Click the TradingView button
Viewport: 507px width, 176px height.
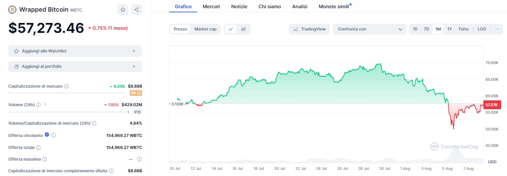pos(309,29)
